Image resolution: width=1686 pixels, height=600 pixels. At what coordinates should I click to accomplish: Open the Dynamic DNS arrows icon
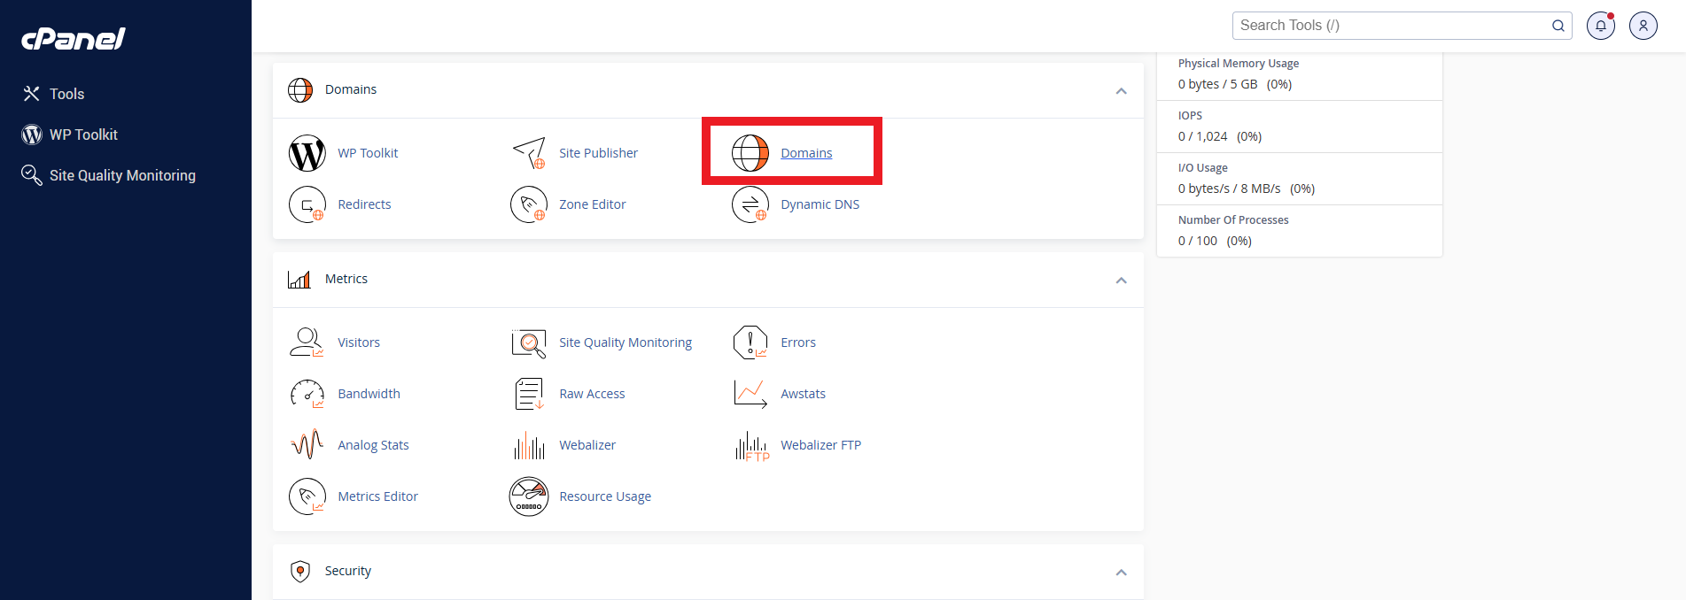(x=750, y=204)
